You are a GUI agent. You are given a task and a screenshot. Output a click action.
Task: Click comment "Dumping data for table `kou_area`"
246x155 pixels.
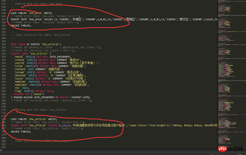click(x=37, y=4)
